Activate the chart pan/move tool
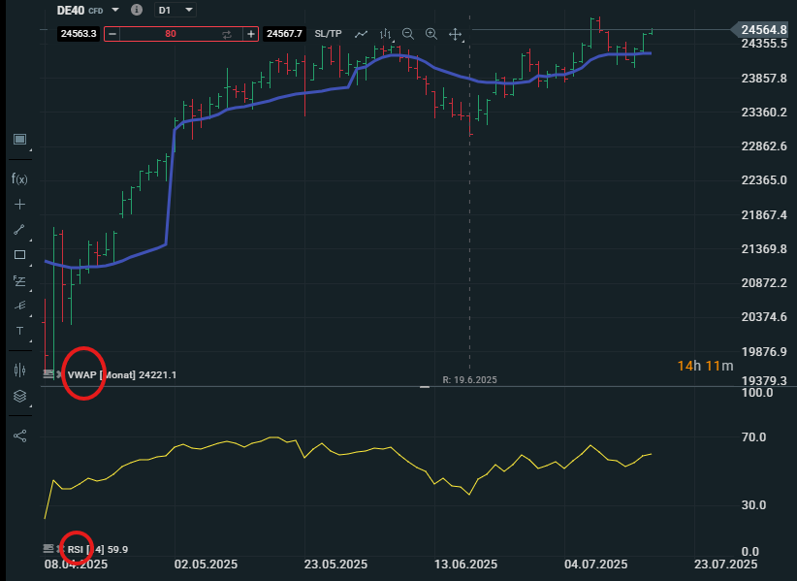Viewport: 797px width, 581px height. [455, 33]
